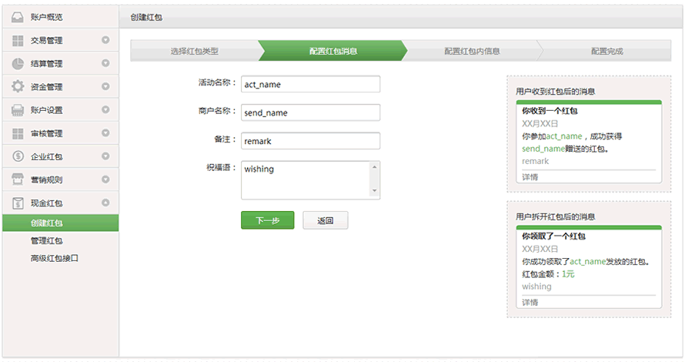Click the green send_name text in preview
This screenshot has width=685, height=362.
point(543,149)
